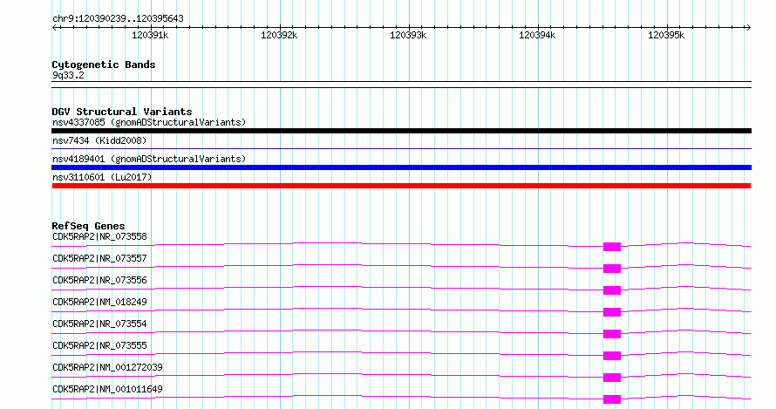Click the left arrow of the coordinate ruler
Viewport: 776px width, 409px height.
click(55, 28)
